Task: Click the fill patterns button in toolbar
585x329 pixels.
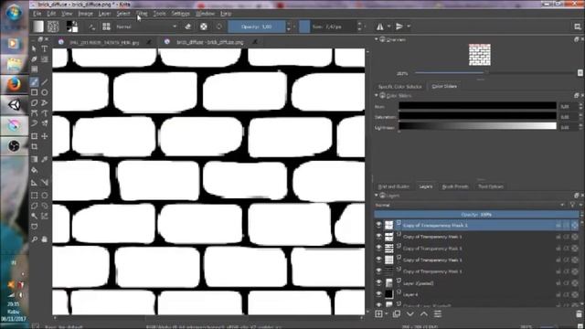Action: tap(53, 27)
